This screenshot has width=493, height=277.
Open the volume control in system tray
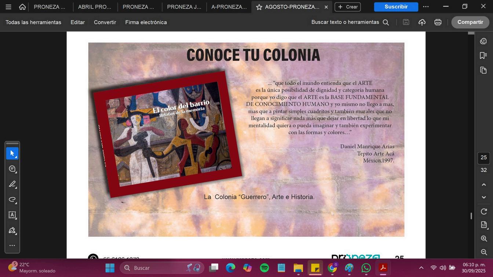[443, 268]
